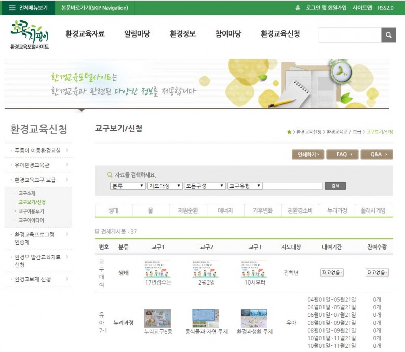Image resolution: width=405 pixels, height=352 pixels.
Task: Select the 생태 category tab
Action: pos(113,210)
